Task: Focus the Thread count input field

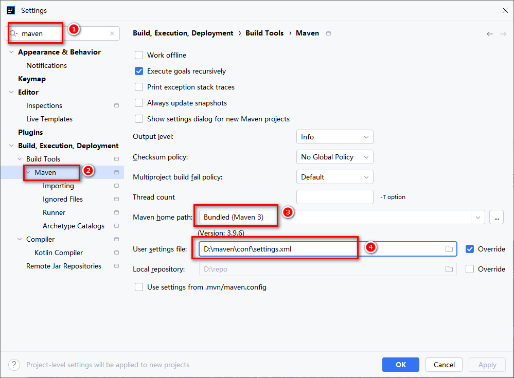Action: click(334, 197)
